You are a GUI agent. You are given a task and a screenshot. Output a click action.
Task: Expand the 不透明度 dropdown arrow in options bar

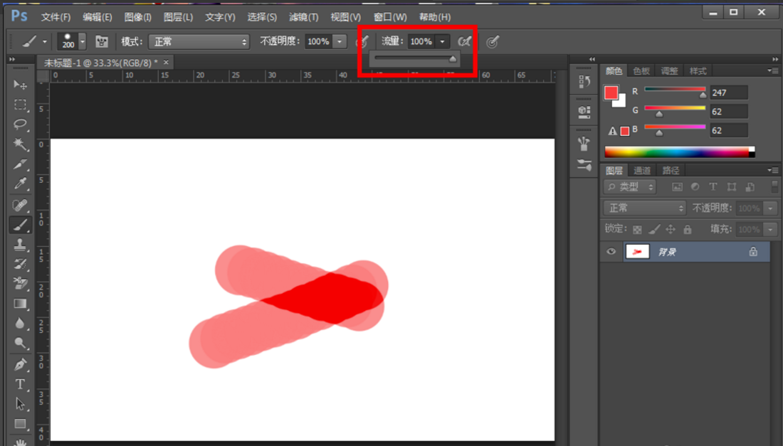[340, 42]
